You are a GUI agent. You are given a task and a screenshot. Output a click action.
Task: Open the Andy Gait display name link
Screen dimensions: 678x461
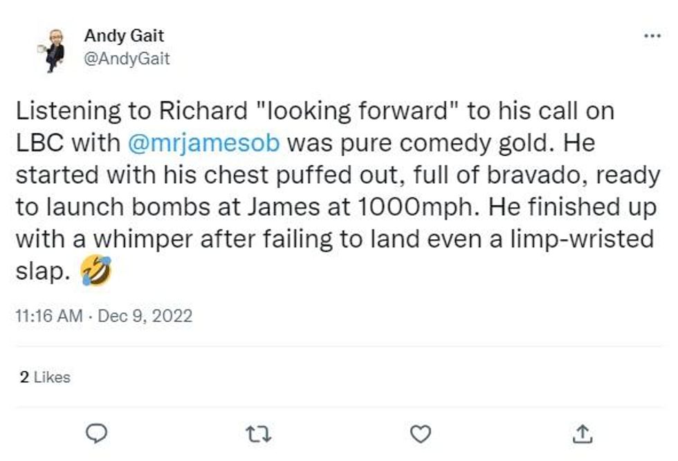(x=124, y=35)
